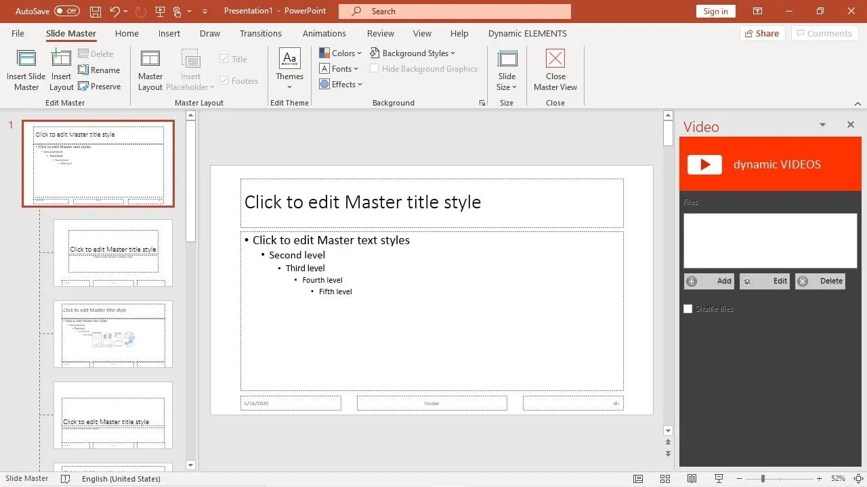Open Insert Placeholder dropdown
Screen dimensions: 867x487
(190, 70)
